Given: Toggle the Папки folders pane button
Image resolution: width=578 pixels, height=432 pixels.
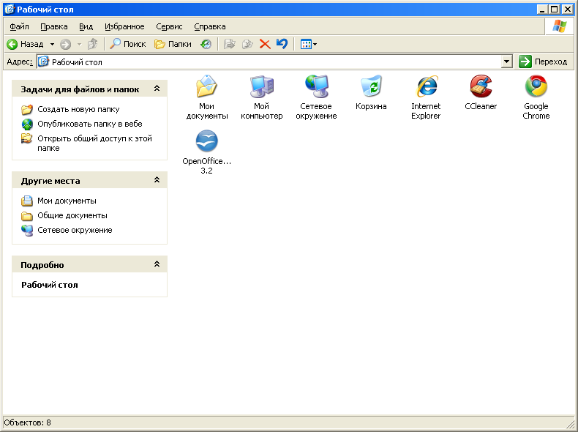Looking at the screenshot, I should pos(173,44).
